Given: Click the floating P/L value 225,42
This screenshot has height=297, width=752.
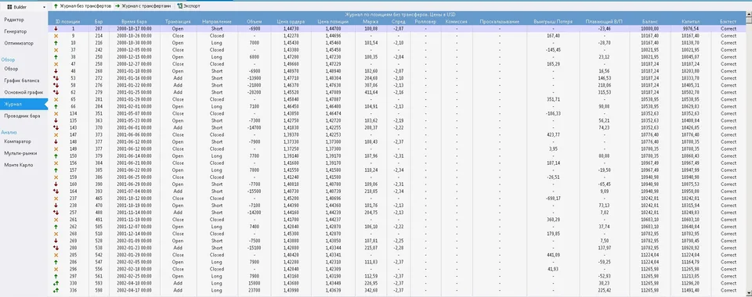Looking at the screenshot, I should point(604,290).
